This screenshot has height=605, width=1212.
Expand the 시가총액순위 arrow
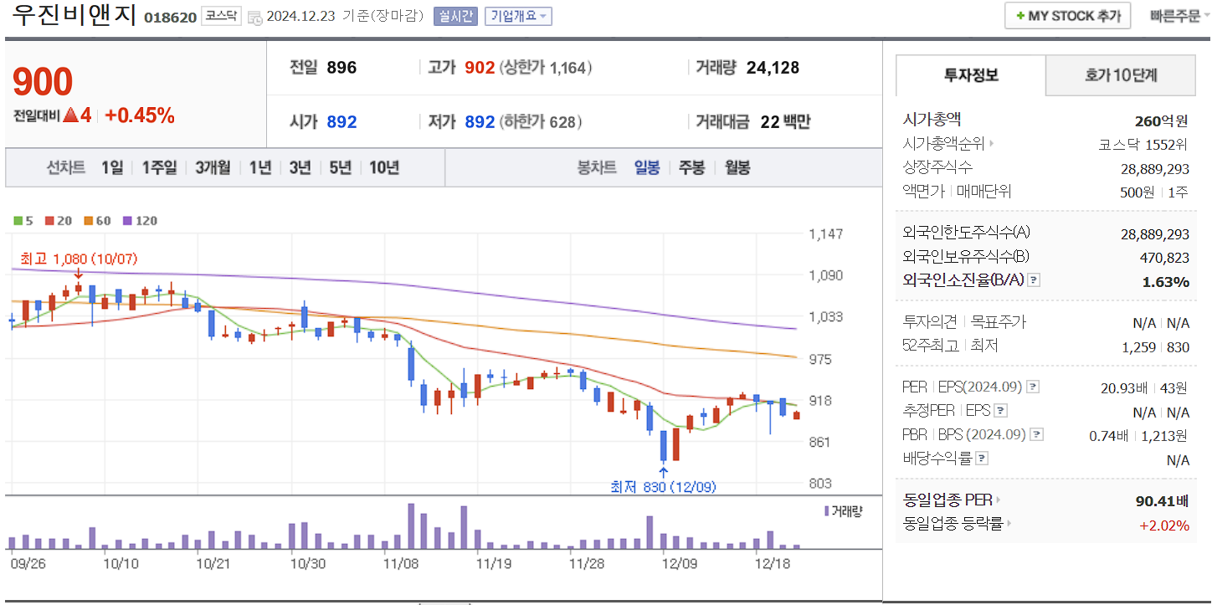(994, 143)
